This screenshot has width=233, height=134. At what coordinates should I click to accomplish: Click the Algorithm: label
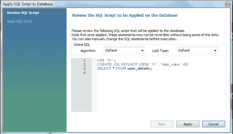click(88, 51)
